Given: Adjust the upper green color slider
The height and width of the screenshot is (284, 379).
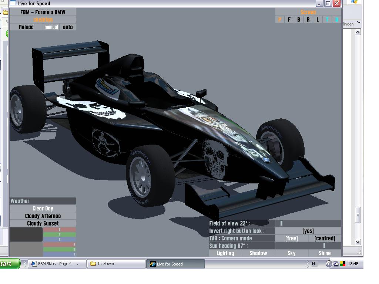Looking at the screenshot, I should 60,234.
